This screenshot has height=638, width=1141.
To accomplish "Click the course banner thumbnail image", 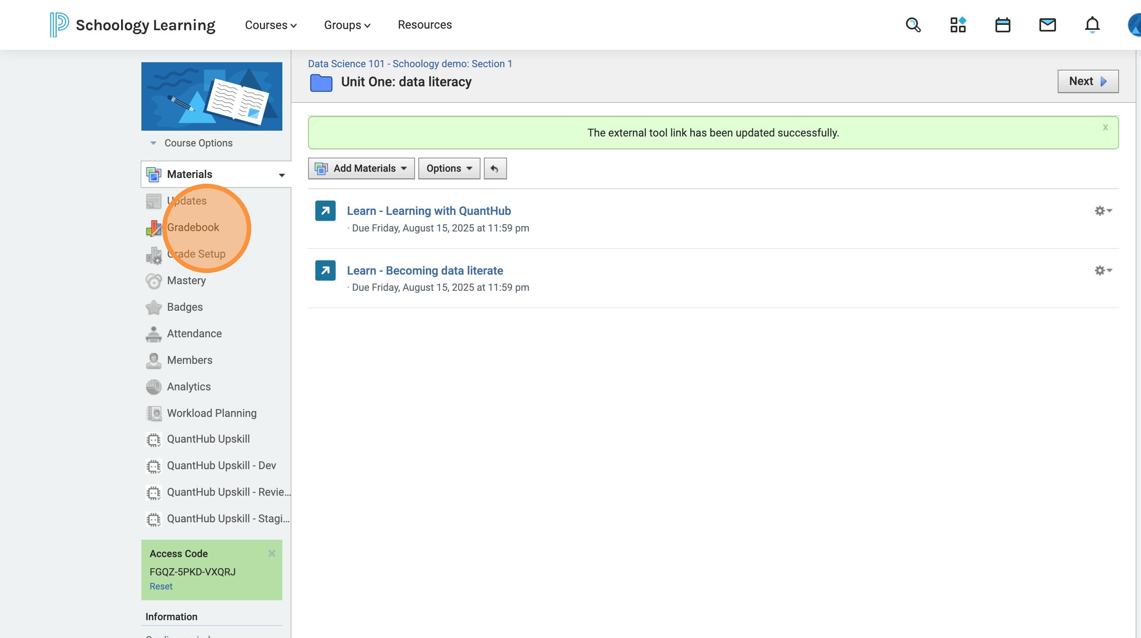I will pyautogui.click(x=212, y=96).
